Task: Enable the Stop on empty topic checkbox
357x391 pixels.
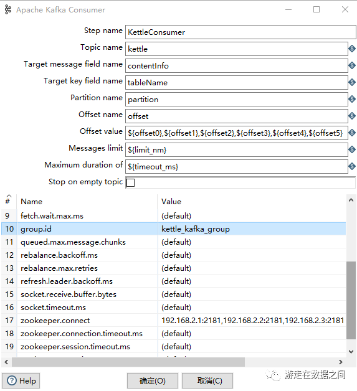Action: (x=130, y=182)
